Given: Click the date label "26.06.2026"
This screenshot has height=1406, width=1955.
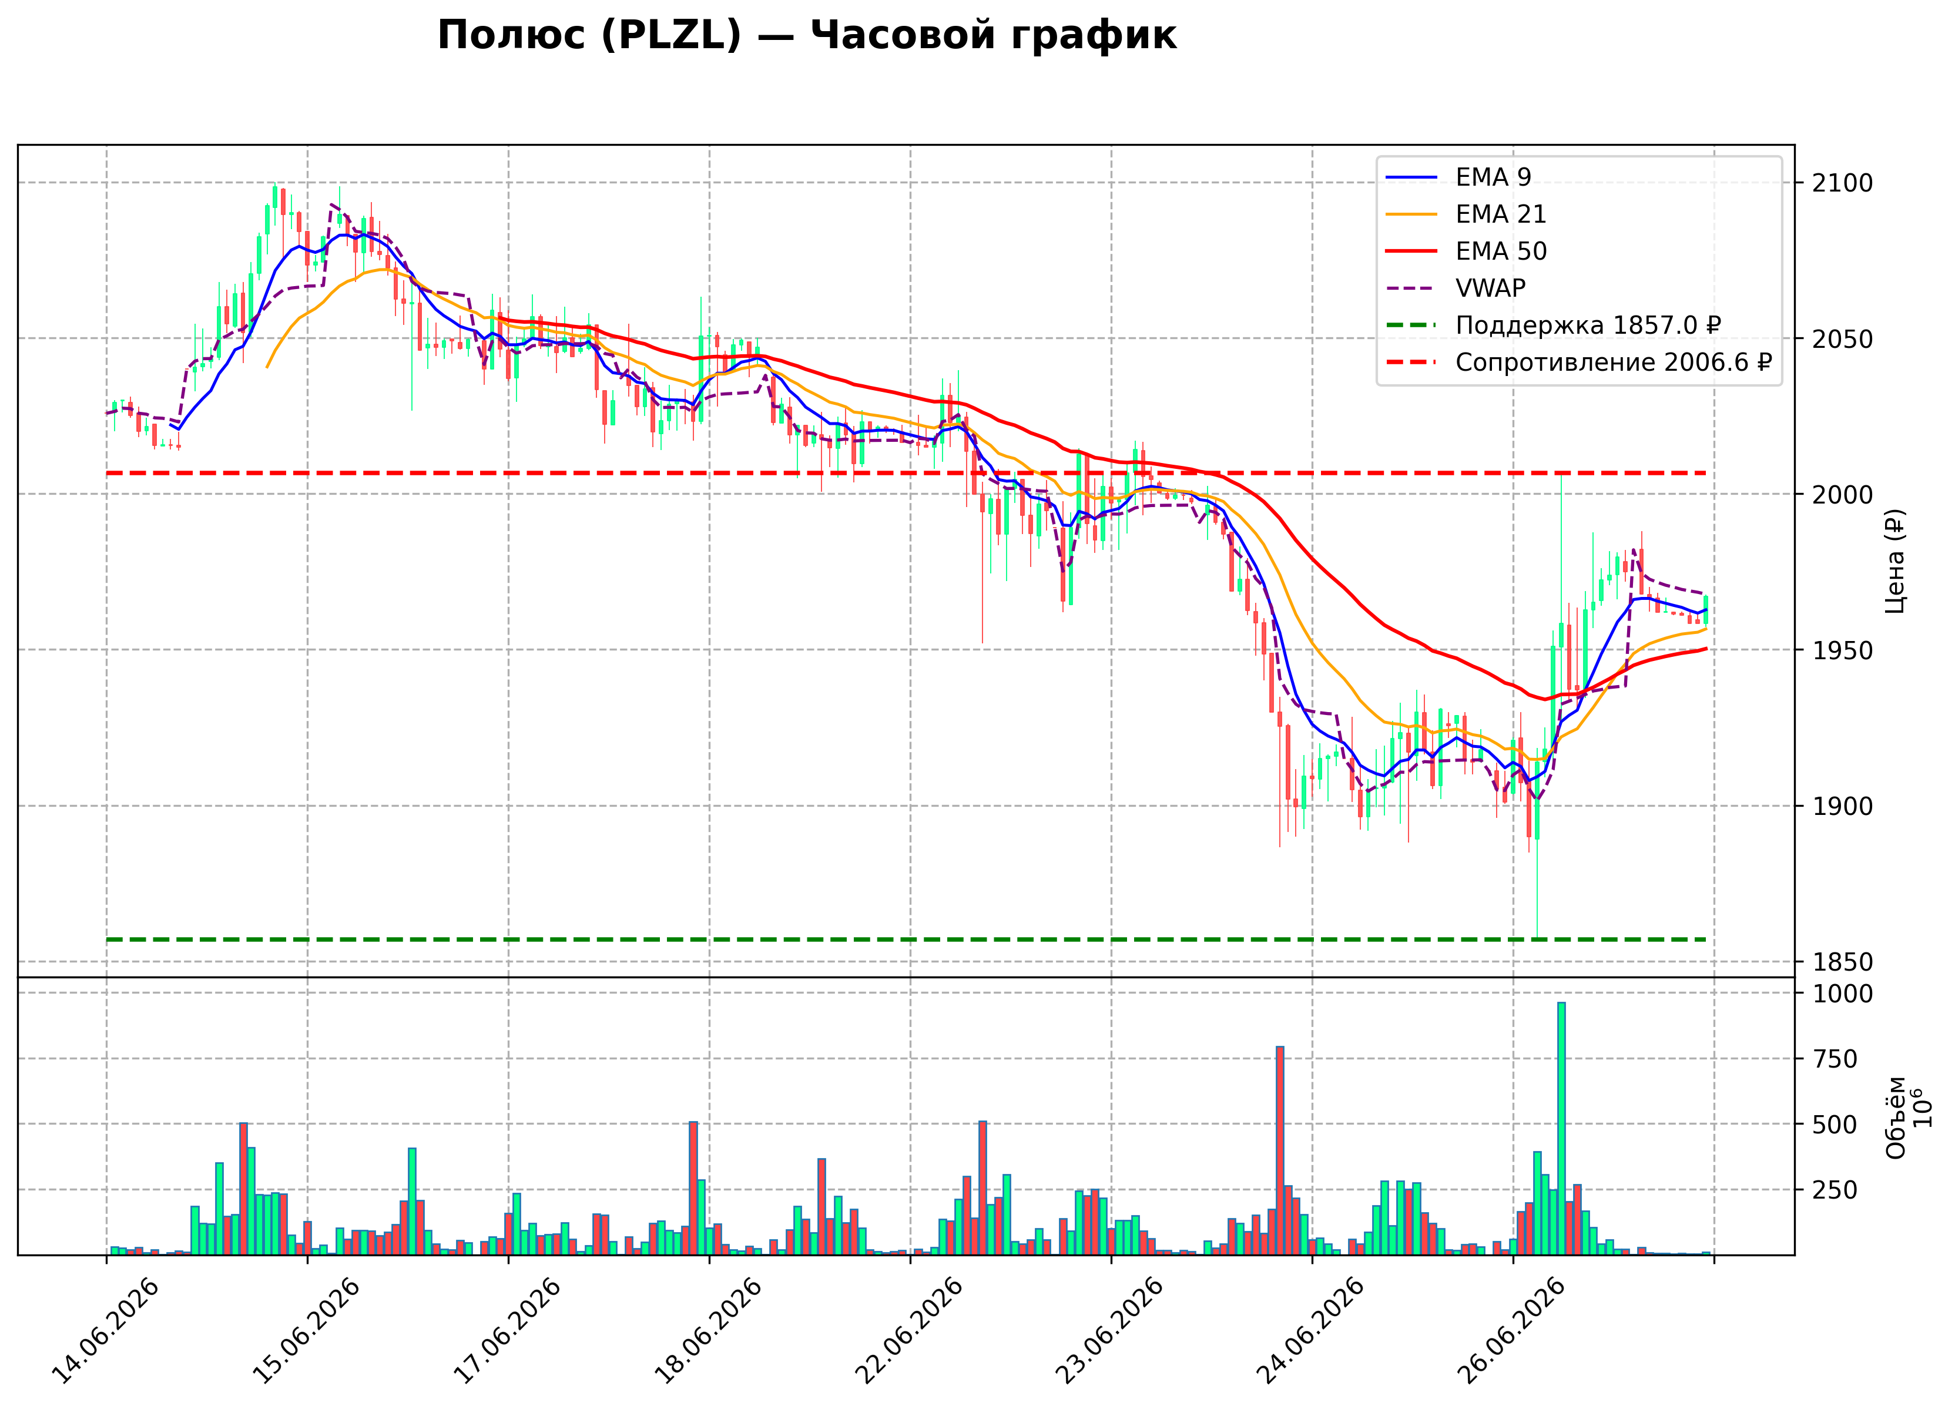Looking at the screenshot, I should tap(1512, 1330).
